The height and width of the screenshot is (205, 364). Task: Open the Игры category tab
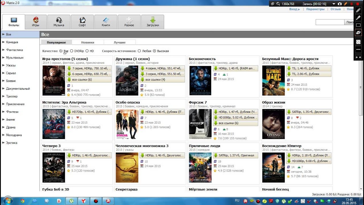coord(36,22)
